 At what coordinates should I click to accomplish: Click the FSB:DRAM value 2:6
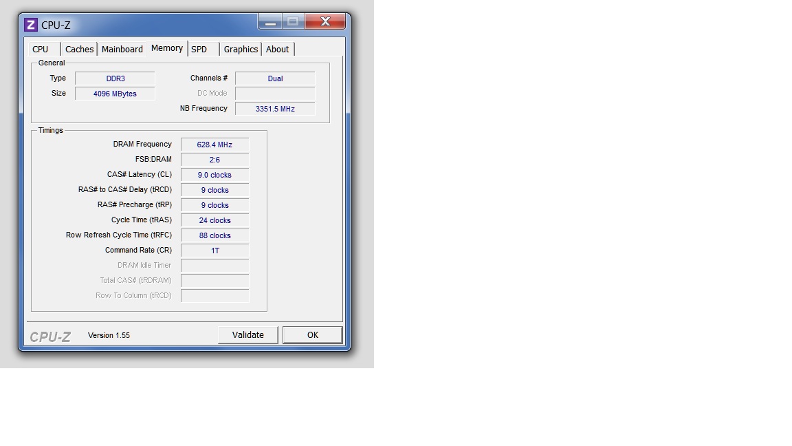[x=214, y=160]
